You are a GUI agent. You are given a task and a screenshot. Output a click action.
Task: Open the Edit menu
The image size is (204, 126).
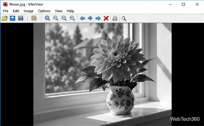(x=16, y=11)
